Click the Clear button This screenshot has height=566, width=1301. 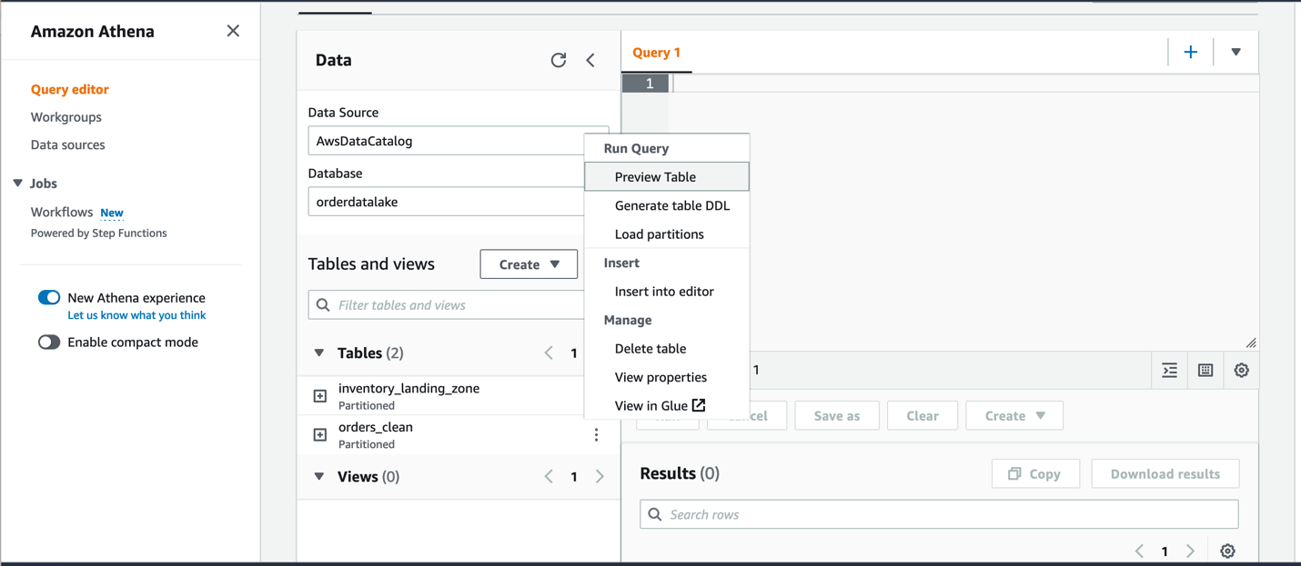(923, 416)
